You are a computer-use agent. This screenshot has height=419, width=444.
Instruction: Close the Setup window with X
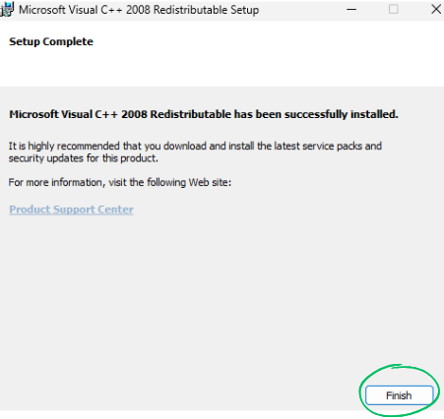(x=436, y=9)
